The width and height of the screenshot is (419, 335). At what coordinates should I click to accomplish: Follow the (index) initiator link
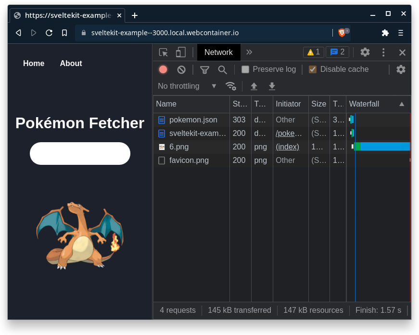[x=287, y=147]
